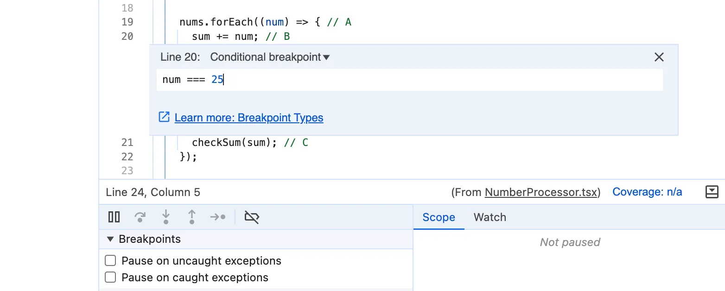Click line number 19 in the gutter
This screenshot has width=725, height=291.
(127, 22)
